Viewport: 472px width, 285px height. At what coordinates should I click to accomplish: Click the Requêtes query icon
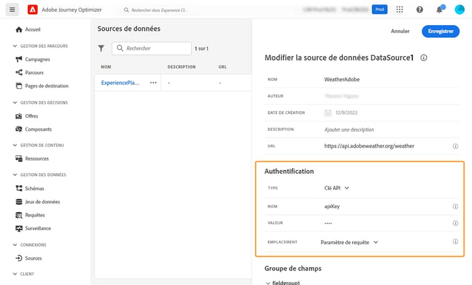[19, 215]
